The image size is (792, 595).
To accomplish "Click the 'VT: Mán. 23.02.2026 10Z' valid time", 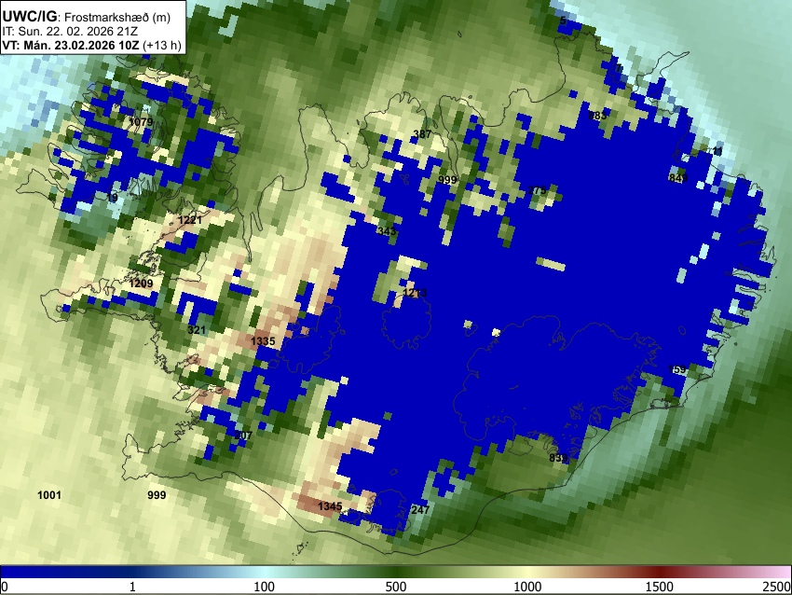I will [x=71, y=45].
